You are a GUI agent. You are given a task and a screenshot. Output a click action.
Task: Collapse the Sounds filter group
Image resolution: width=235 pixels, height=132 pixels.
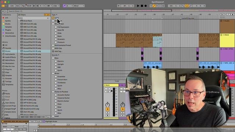click(x=59, y=55)
